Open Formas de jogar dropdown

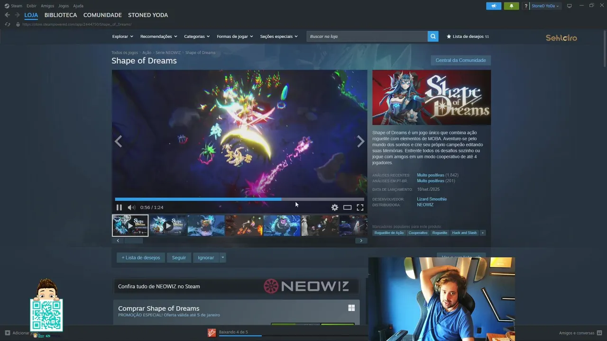(x=235, y=36)
